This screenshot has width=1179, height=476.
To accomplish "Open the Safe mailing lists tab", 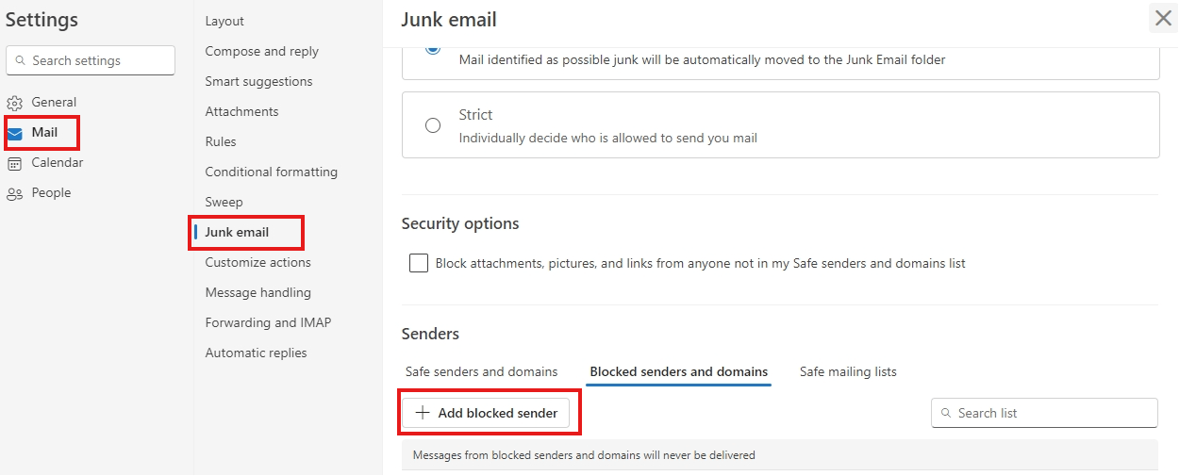I will point(848,371).
